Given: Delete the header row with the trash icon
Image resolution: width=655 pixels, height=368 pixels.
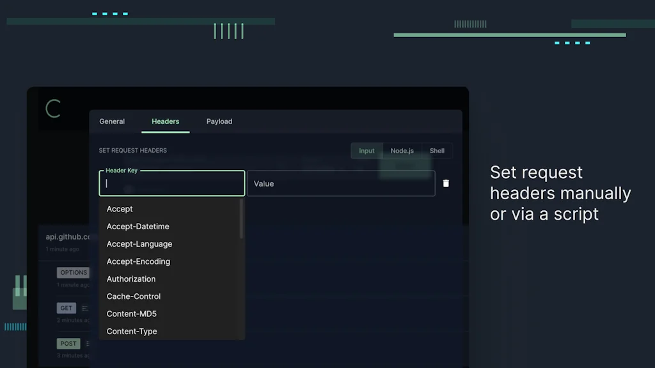Looking at the screenshot, I should (x=446, y=183).
